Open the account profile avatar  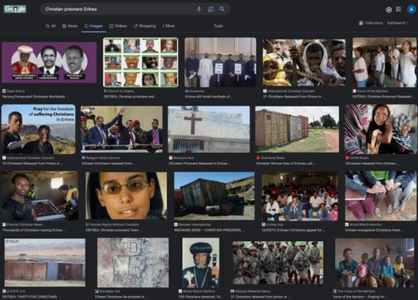(409, 10)
